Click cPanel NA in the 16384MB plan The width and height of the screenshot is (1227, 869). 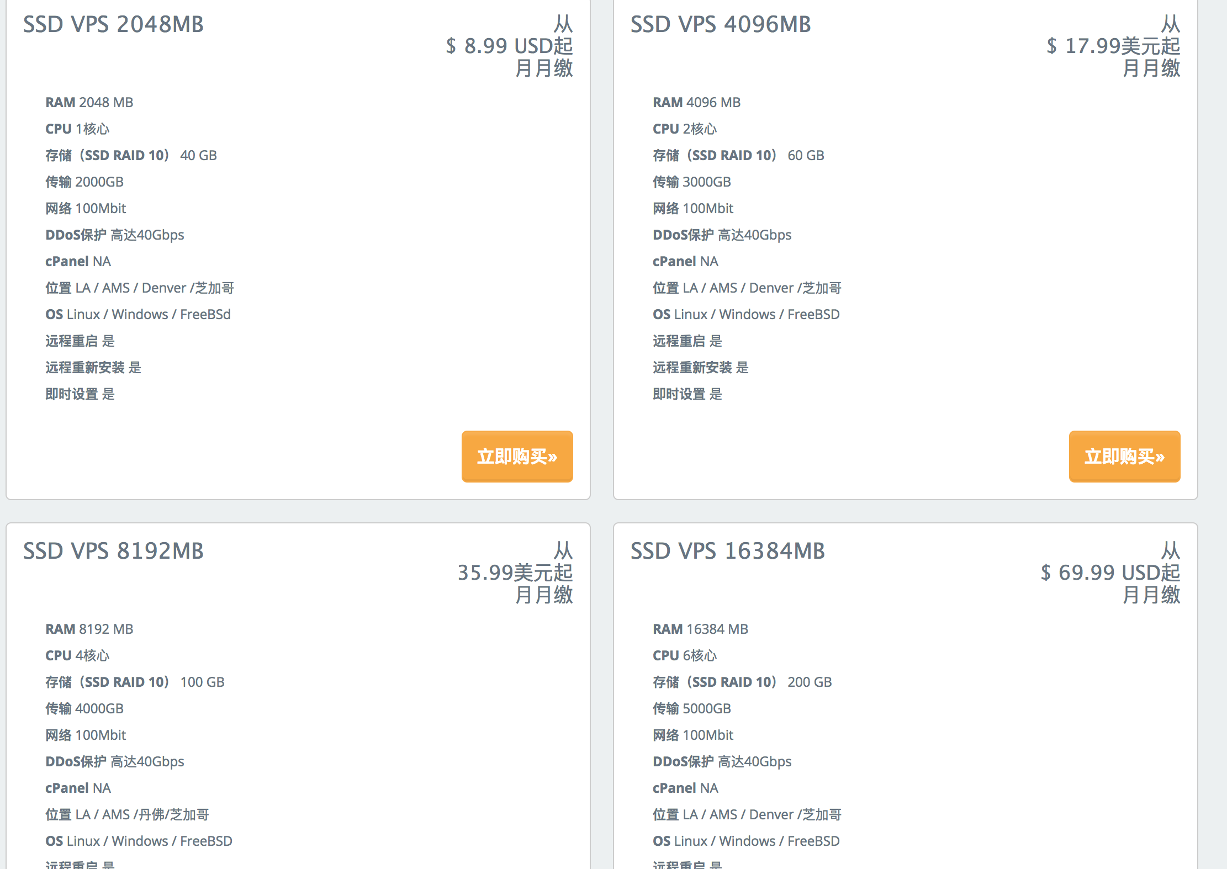(685, 788)
